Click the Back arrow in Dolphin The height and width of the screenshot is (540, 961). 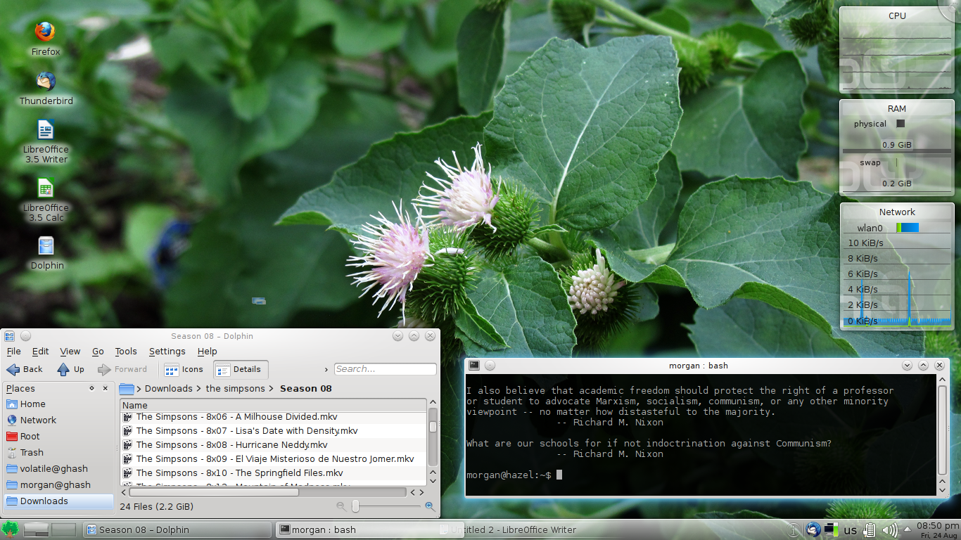[x=25, y=369]
